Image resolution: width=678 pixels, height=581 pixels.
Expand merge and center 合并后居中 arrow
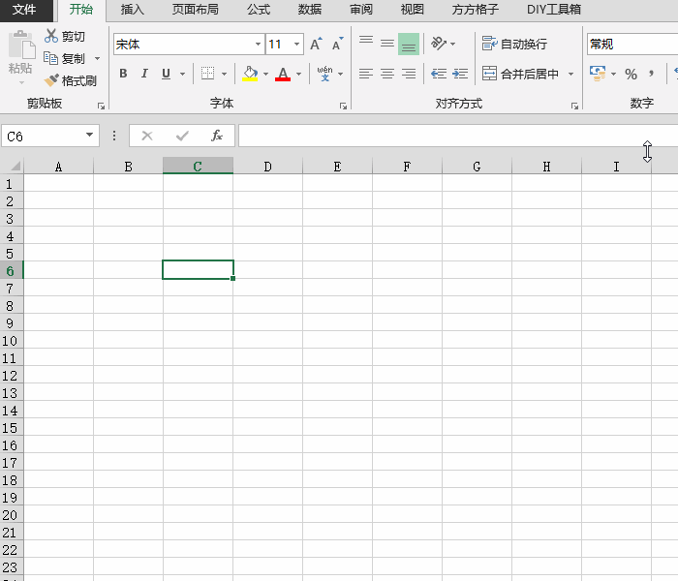570,74
